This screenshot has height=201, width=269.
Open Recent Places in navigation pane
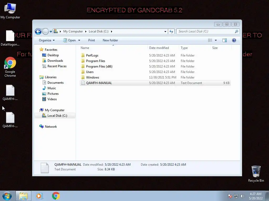(57, 66)
